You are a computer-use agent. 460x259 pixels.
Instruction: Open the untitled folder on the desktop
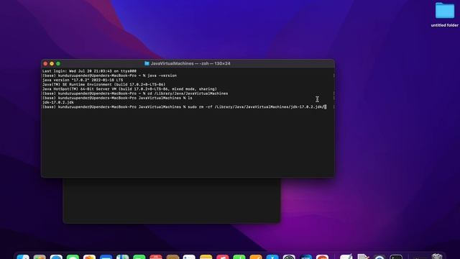point(445,11)
